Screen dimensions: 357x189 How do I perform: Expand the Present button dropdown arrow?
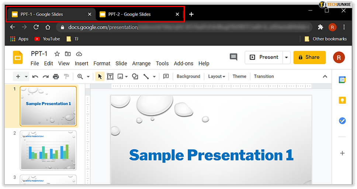[x=286, y=57]
